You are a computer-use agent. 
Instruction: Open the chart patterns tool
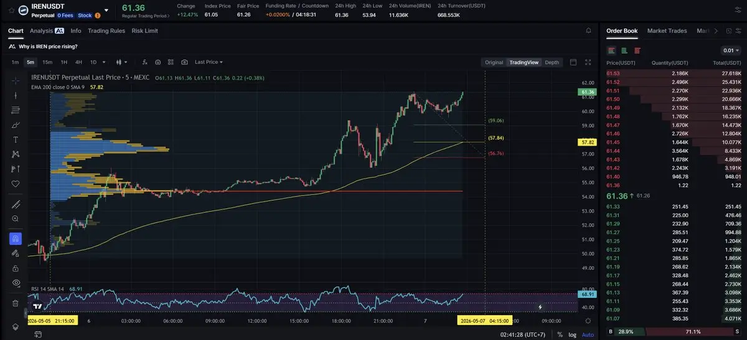coord(16,154)
